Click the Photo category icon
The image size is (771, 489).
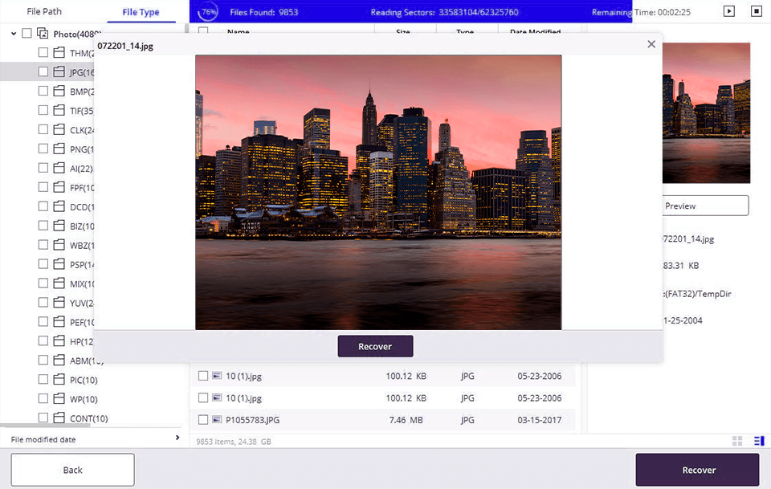point(43,34)
